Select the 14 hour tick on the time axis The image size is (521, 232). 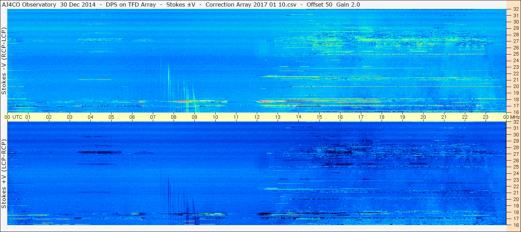(x=298, y=117)
